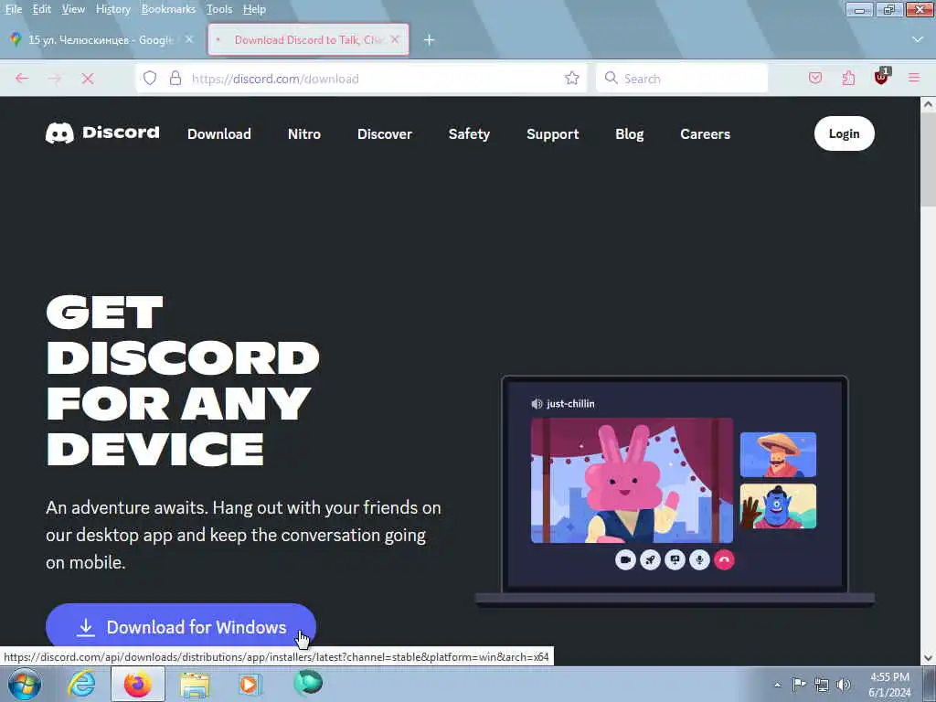This screenshot has height=702, width=936.
Task: Click the browser Search box
Action: pyautogui.click(x=682, y=79)
